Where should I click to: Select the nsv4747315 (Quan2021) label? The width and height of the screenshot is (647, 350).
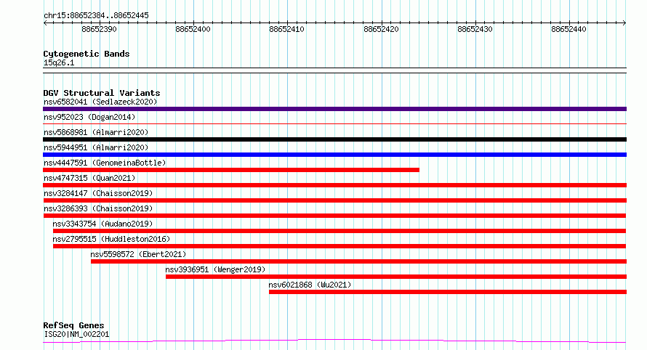coord(89,178)
